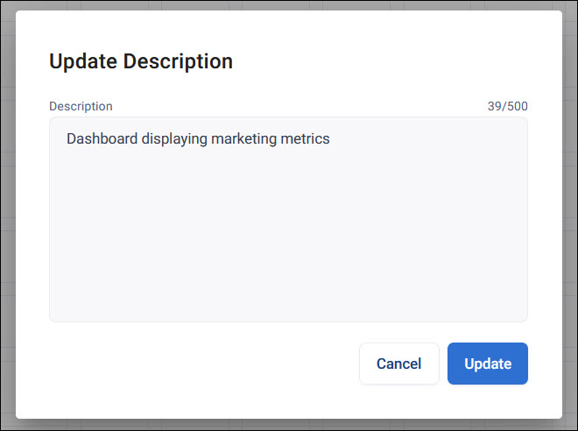Click the word 'Description' in the heading
The width and height of the screenshot is (578, 431).
(178, 61)
